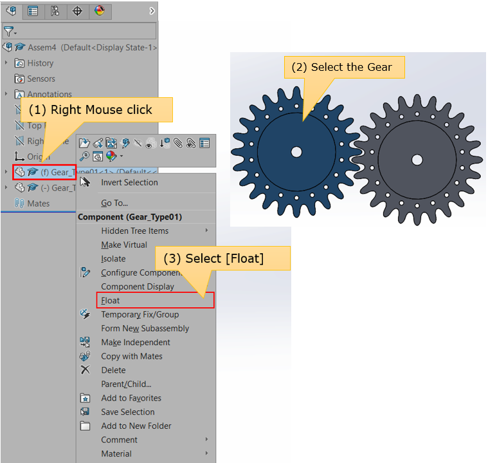The image size is (488, 463).
Task: Select Float in the context menu
Action: [156, 300]
